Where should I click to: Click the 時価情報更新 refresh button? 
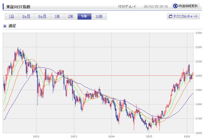(186, 6)
